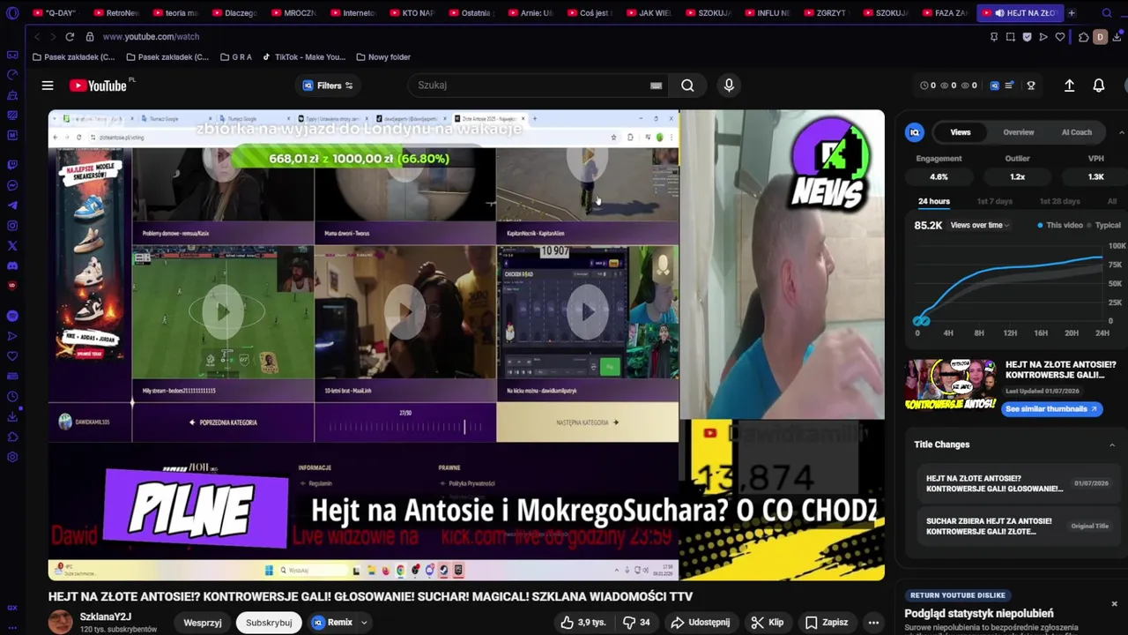
Task: Click the video thumbnail in the vidIQ panel
Action: coord(951,385)
